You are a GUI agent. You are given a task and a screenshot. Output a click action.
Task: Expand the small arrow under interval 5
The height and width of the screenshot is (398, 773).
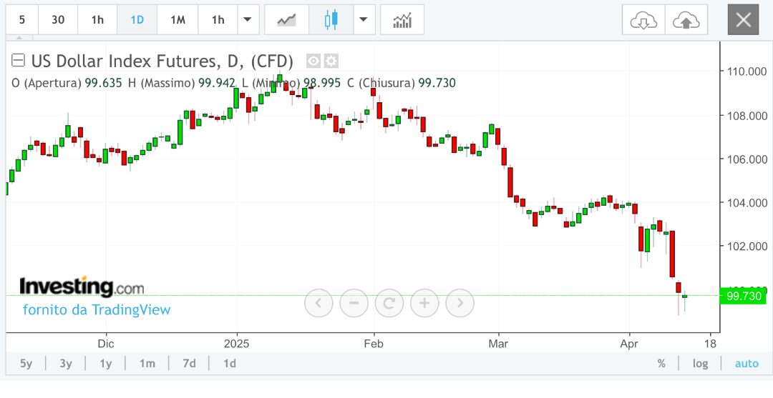[19, 37]
